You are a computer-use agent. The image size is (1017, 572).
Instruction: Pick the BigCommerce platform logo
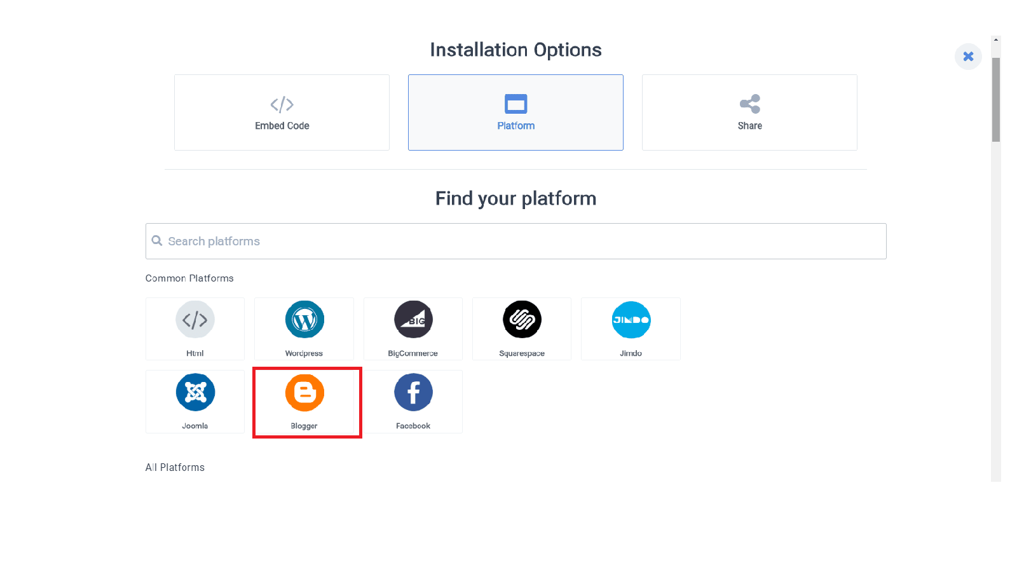(x=413, y=320)
